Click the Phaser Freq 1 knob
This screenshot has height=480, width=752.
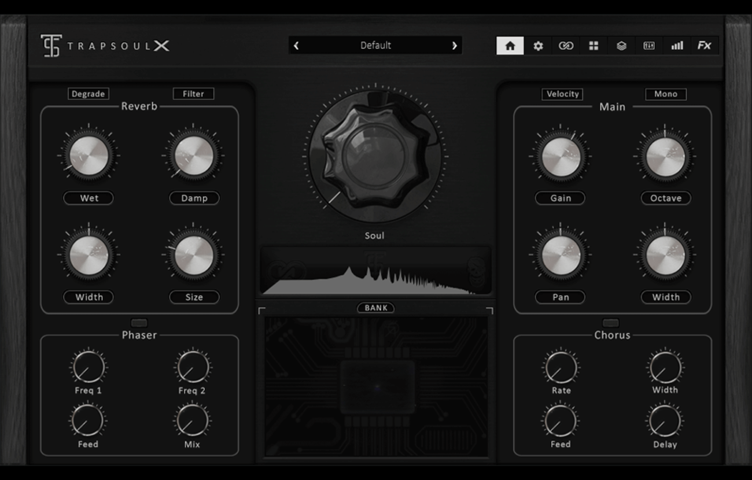(89, 367)
